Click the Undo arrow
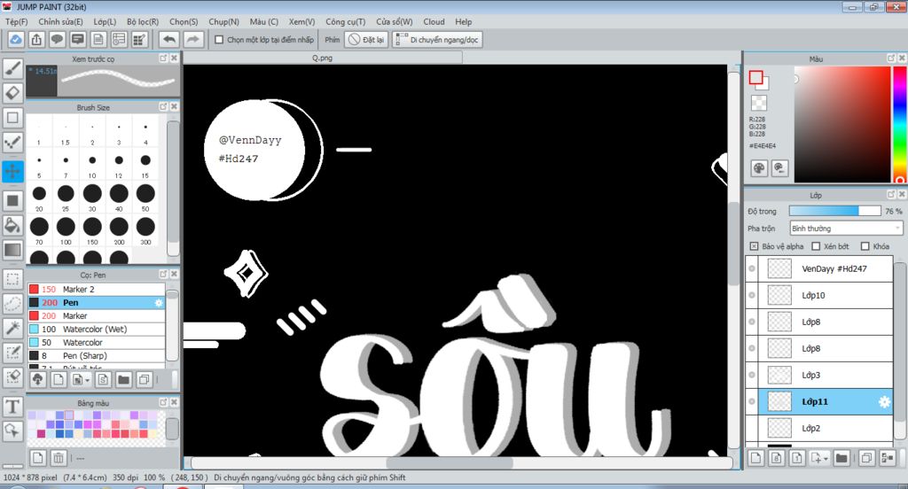This screenshot has width=908, height=489. coord(169,39)
